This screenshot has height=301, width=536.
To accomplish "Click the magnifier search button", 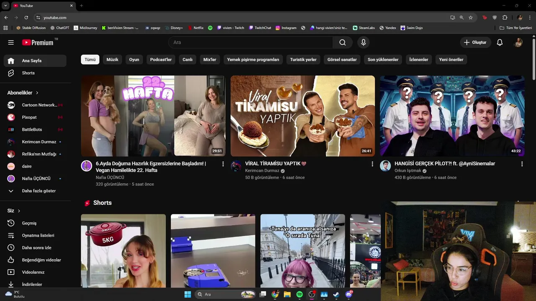I will pyautogui.click(x=343, y=42).
